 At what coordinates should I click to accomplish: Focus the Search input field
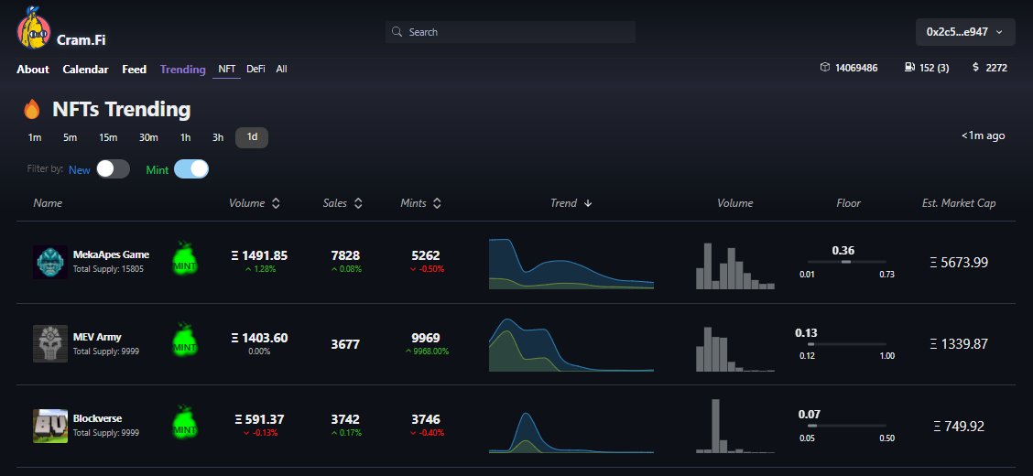[511, 32]
